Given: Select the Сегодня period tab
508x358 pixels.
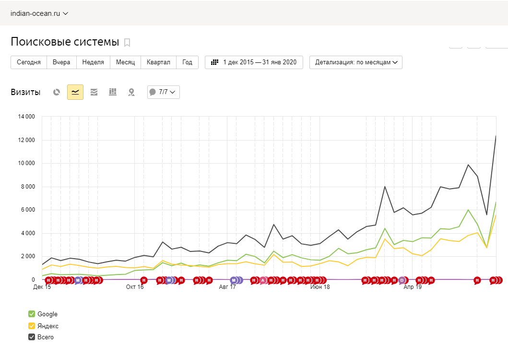Looking at the screenshot, I should click(x=29, y=62).
